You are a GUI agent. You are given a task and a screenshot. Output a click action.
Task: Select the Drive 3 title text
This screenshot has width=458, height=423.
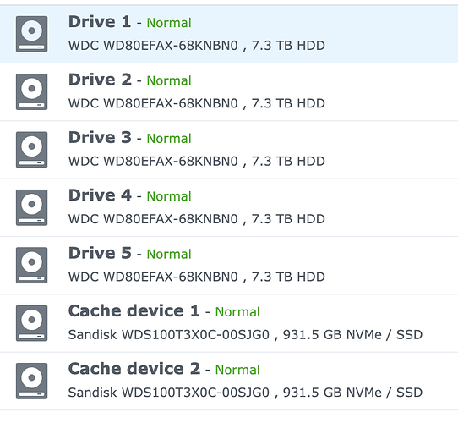100,138
